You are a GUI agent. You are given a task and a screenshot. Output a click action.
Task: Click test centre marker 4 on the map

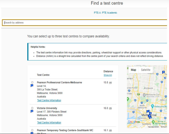[x=150, y=113]
